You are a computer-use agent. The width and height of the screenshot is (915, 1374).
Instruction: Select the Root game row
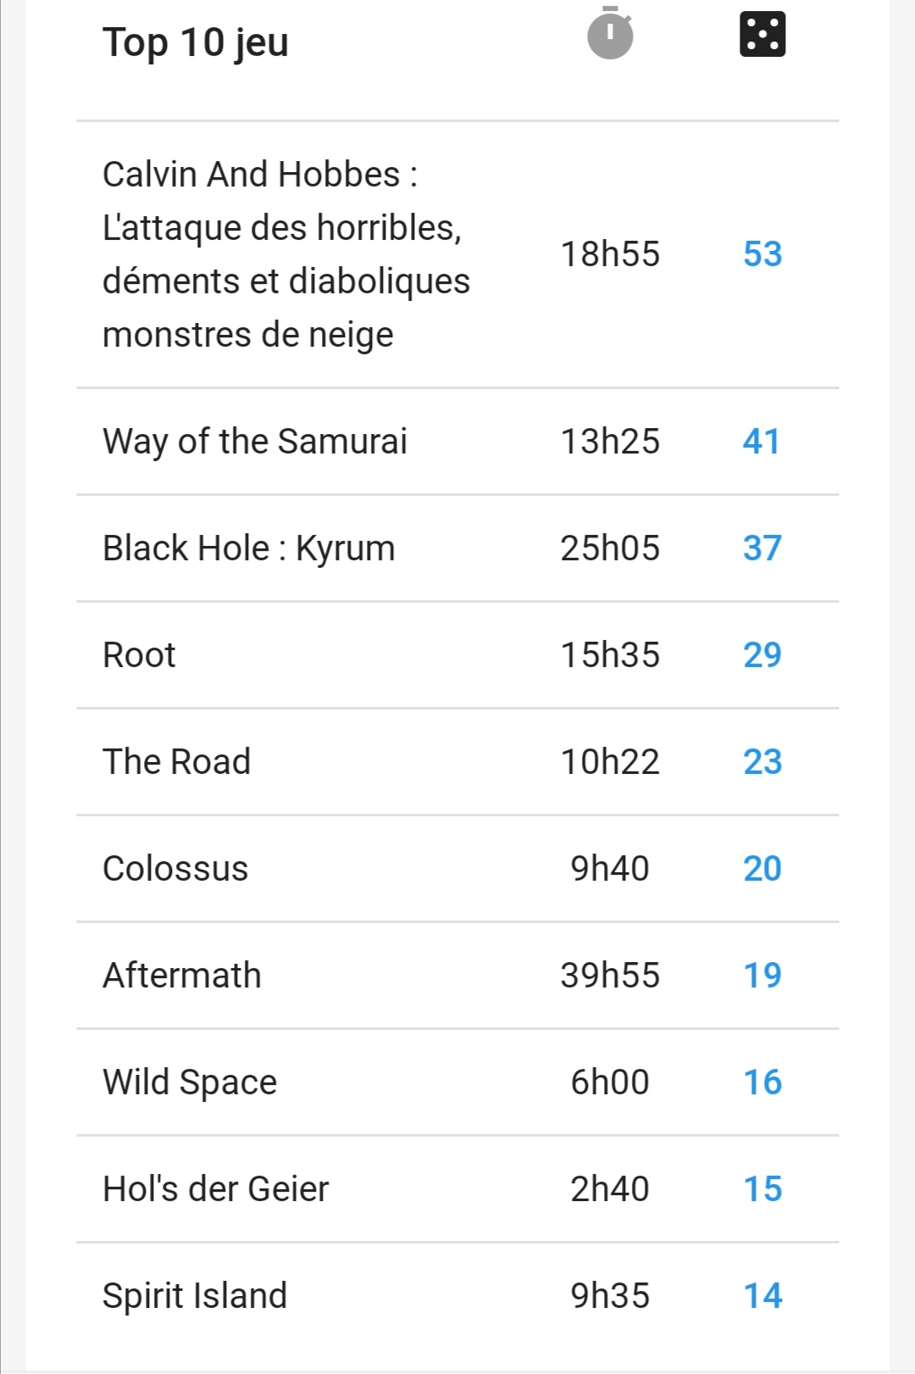click(457, 655)
